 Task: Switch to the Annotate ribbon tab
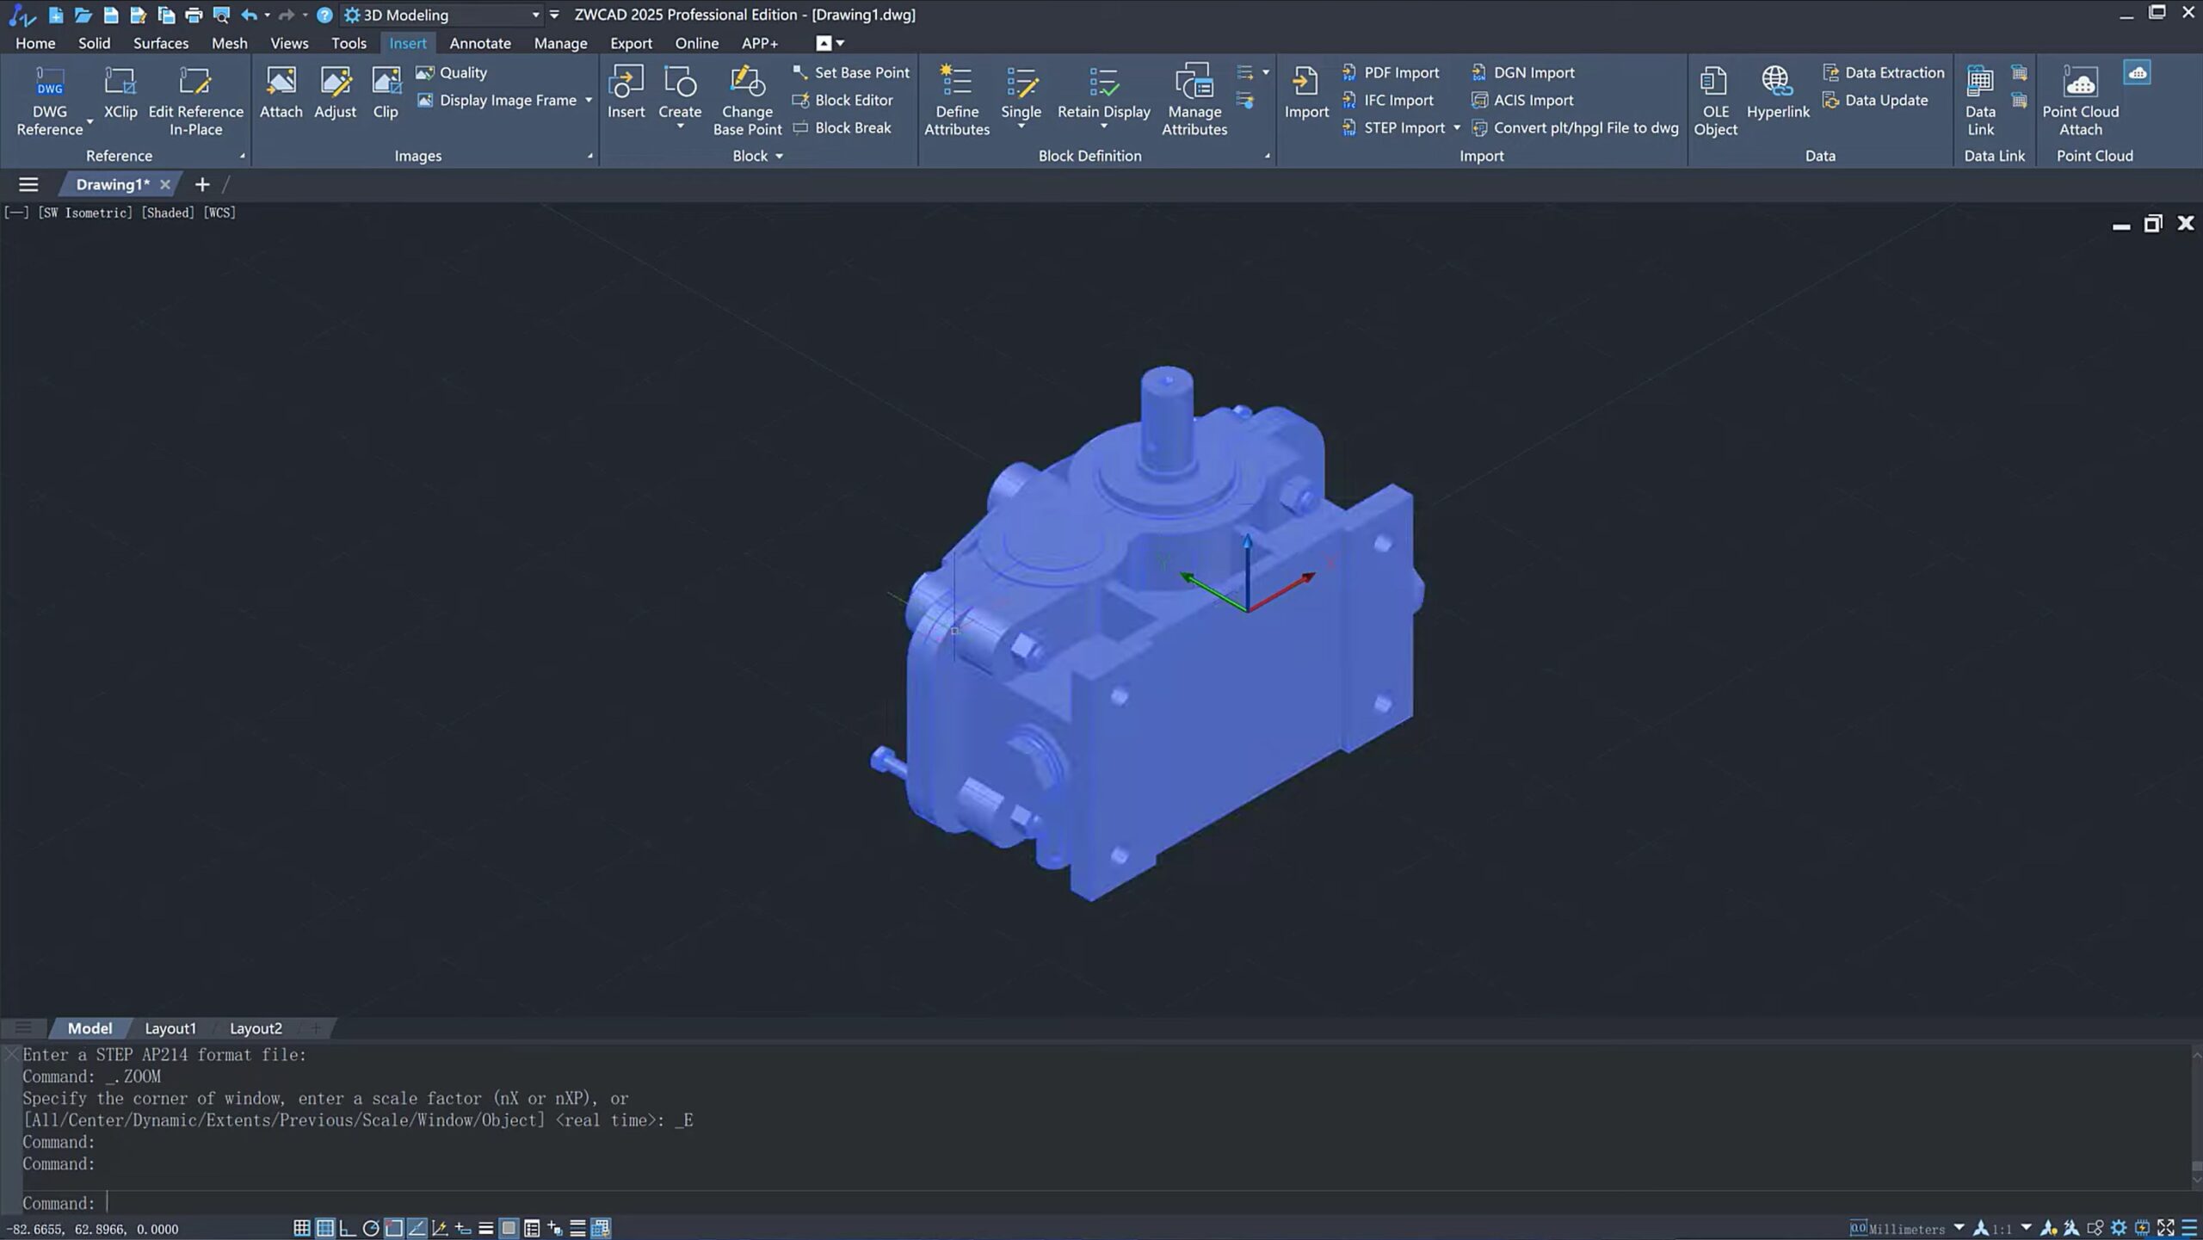pos(479,43)
